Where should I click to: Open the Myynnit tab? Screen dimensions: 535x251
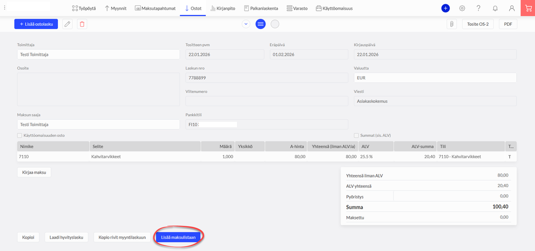click(x=115, y=8)
